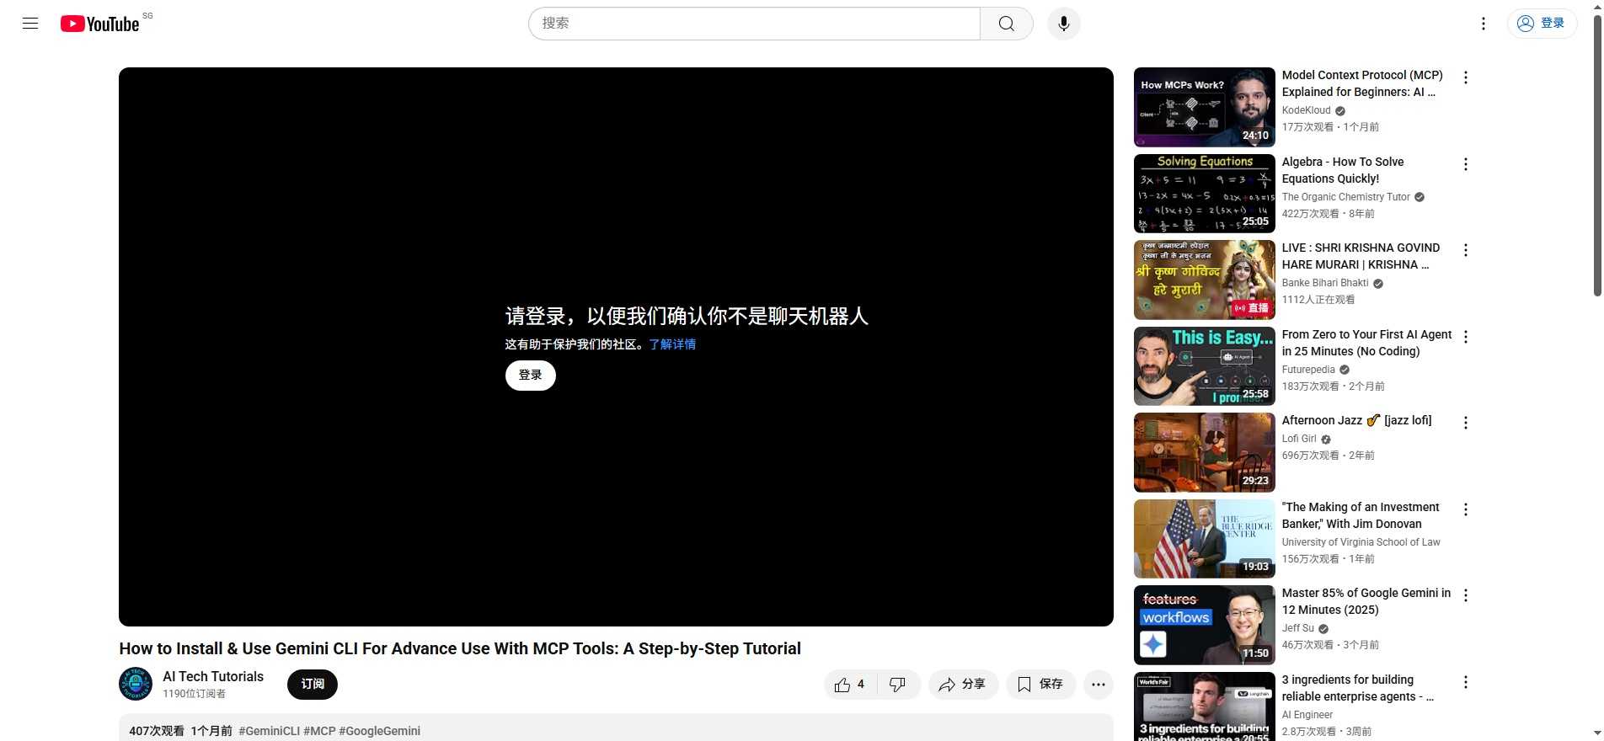Click the #GeminiCLI hashtag

[x=269, y=731]
